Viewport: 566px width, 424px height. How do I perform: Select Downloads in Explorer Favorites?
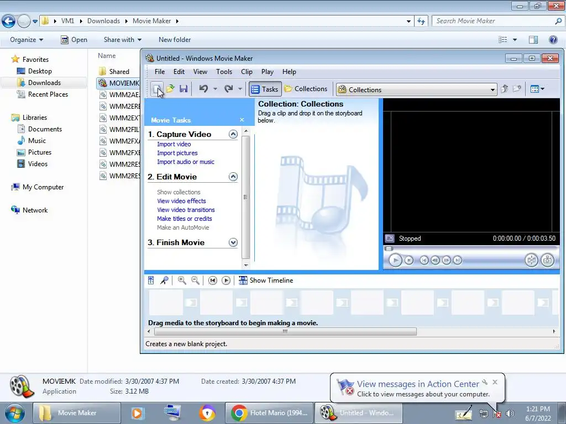pyautogui.click(x=44, y=83)
